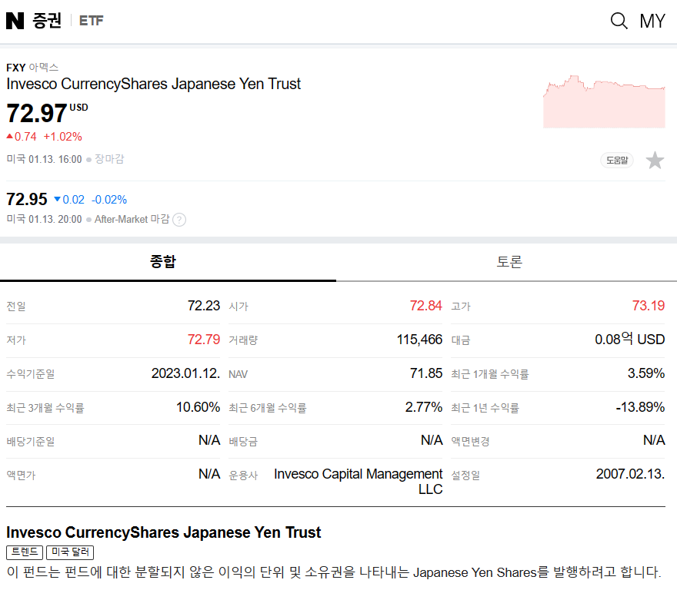Click the 시가 value 72.84
The image size is (677, 590).
(426, 306)
